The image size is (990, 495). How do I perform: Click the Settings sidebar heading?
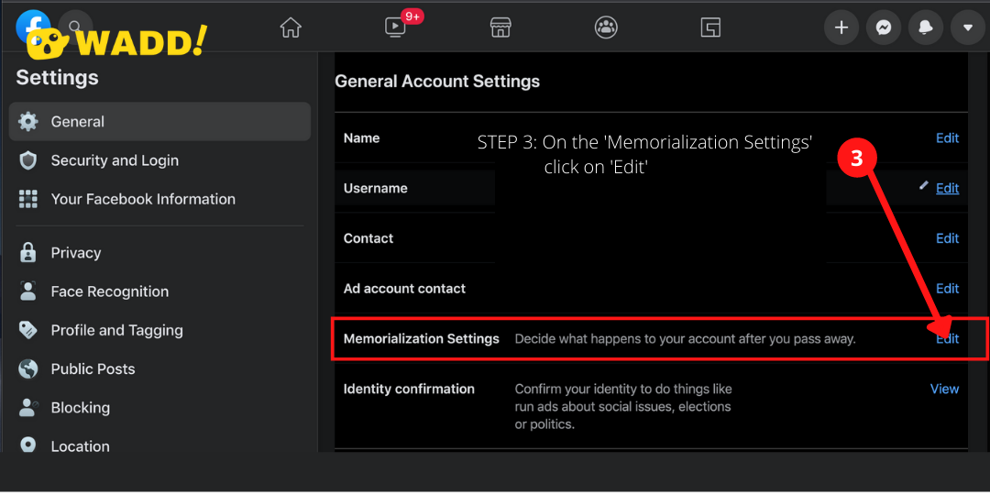pyautogui.click(x=58, y=78)
